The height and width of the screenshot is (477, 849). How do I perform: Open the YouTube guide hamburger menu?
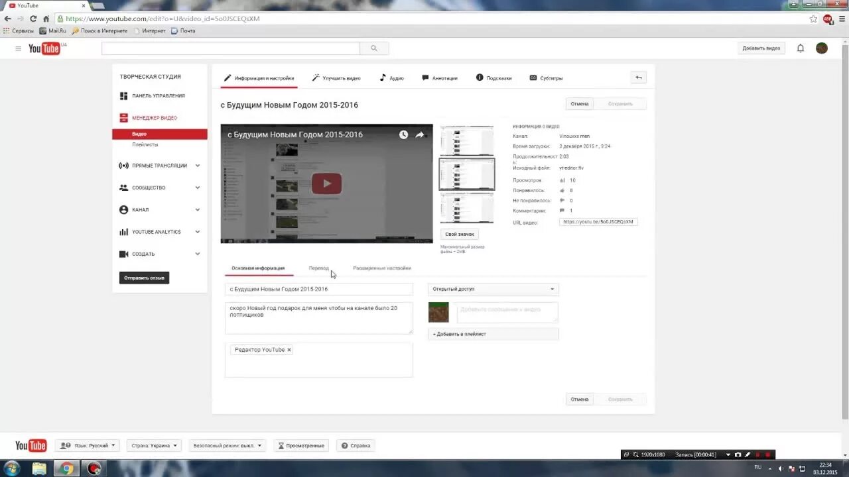pos(19,48)
